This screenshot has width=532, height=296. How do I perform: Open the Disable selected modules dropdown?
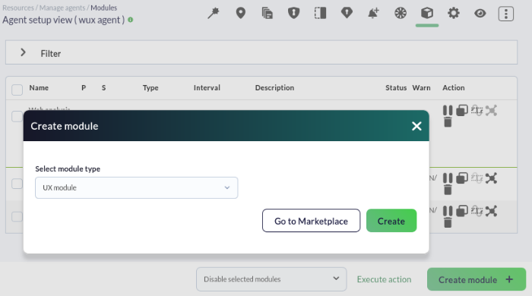271,279
